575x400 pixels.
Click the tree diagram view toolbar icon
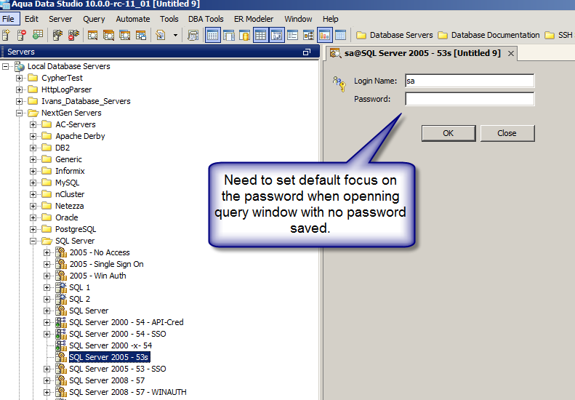coord(308,35)
